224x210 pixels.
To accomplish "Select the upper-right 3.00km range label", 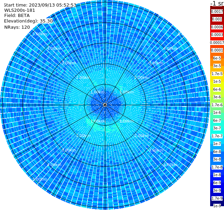I will click(156, 63).
